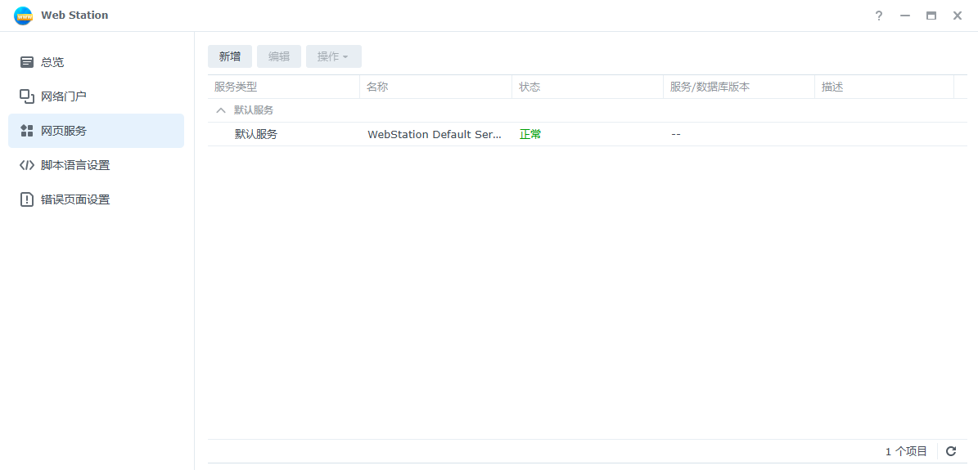This screenshot has height=470, width=978.
Task: Click the 总览 overview icon in sidebar
Action: pos(27,62)
